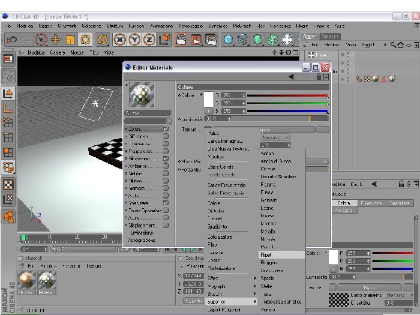This screenshot has width=420, height=315.
Task: Click the back arrow in Material Editor header
Action: click(291, 77)
